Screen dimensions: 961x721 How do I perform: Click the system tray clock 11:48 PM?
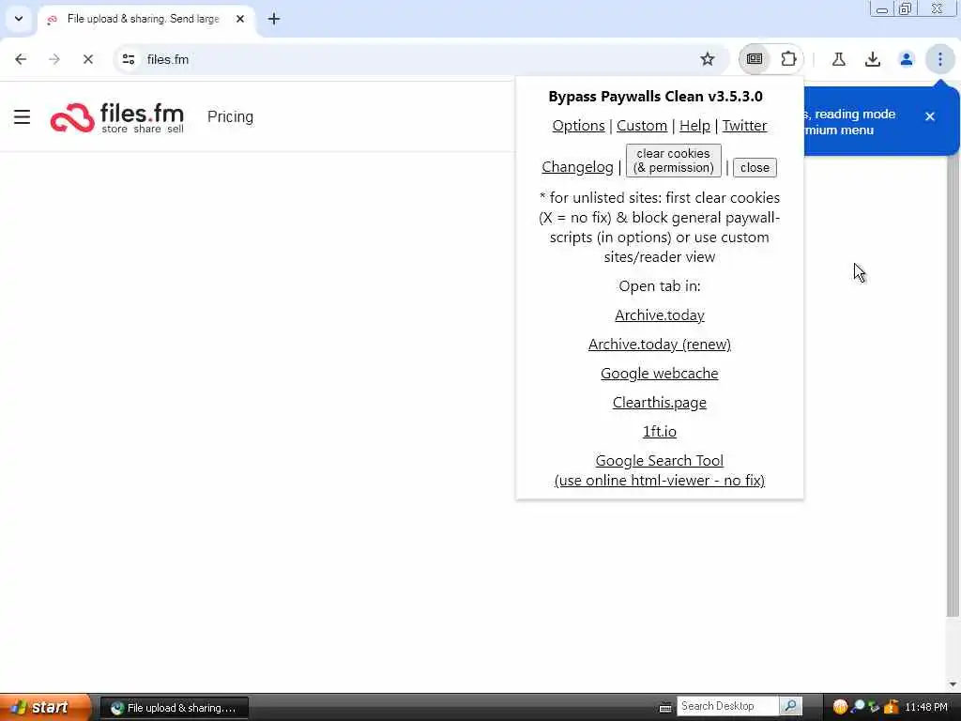(925, 707)
